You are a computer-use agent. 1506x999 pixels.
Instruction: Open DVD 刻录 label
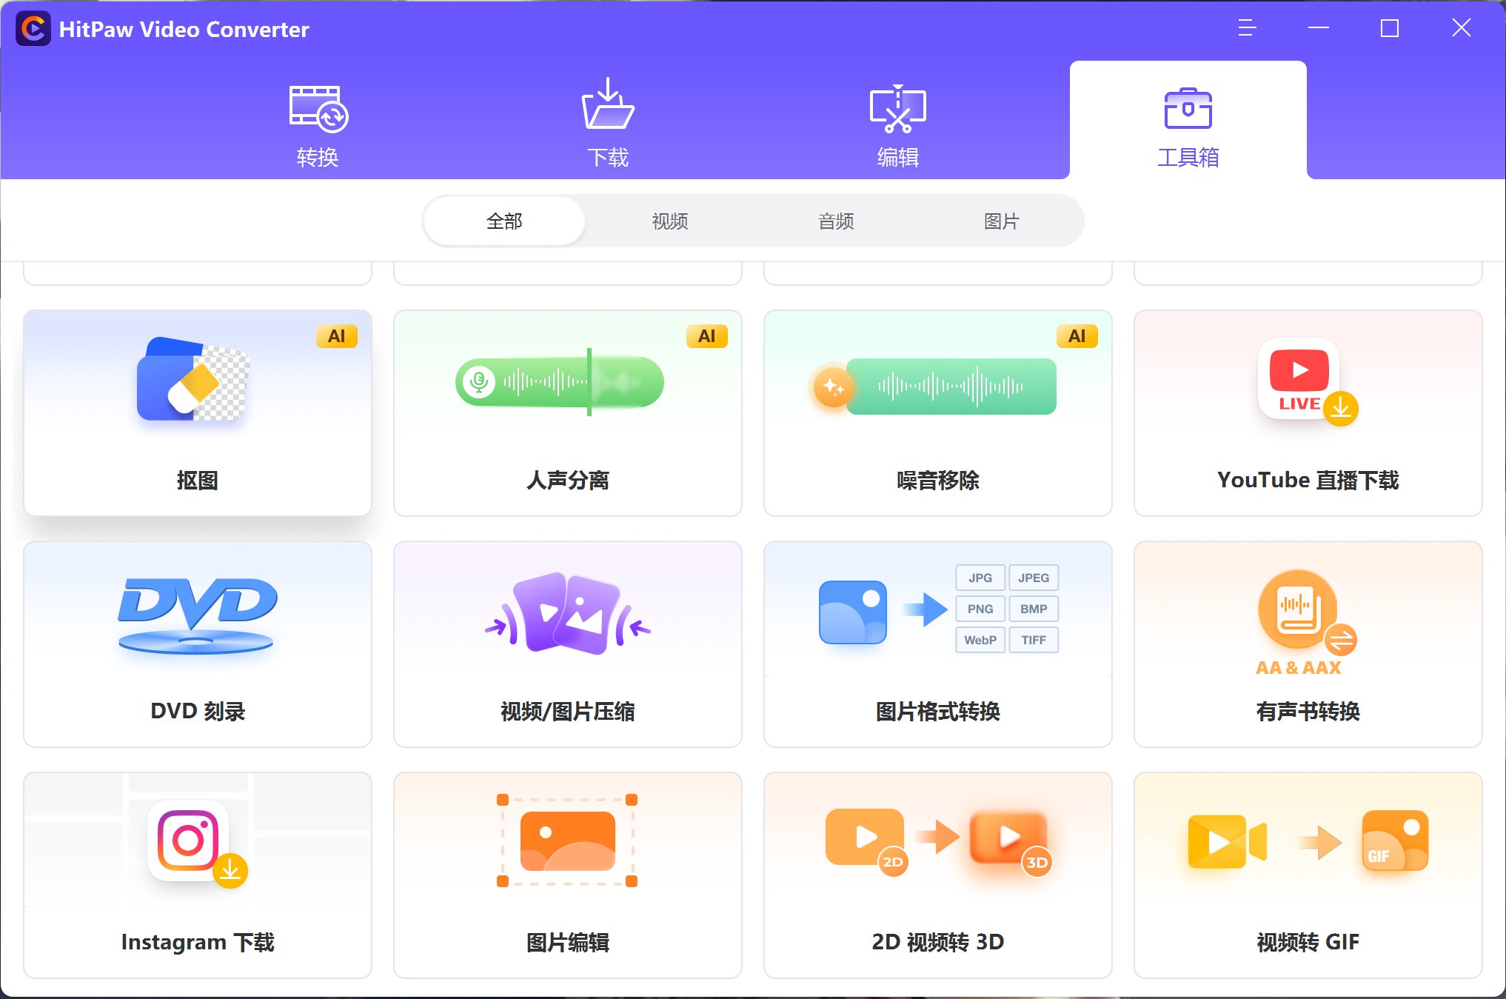197,712
